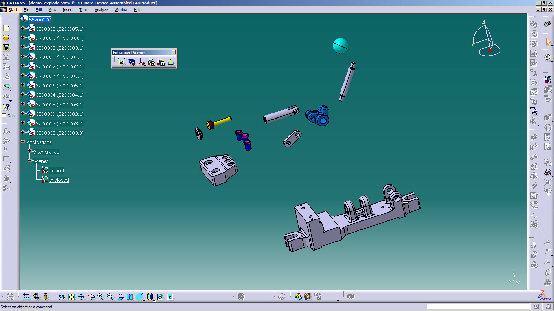Expand node 3200001 (3200001.1)
Screen dimensions: 554x311
click(x=23, y=57)
